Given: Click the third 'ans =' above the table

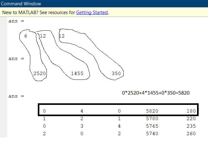Looking at the screenshot, I should 16,96.
